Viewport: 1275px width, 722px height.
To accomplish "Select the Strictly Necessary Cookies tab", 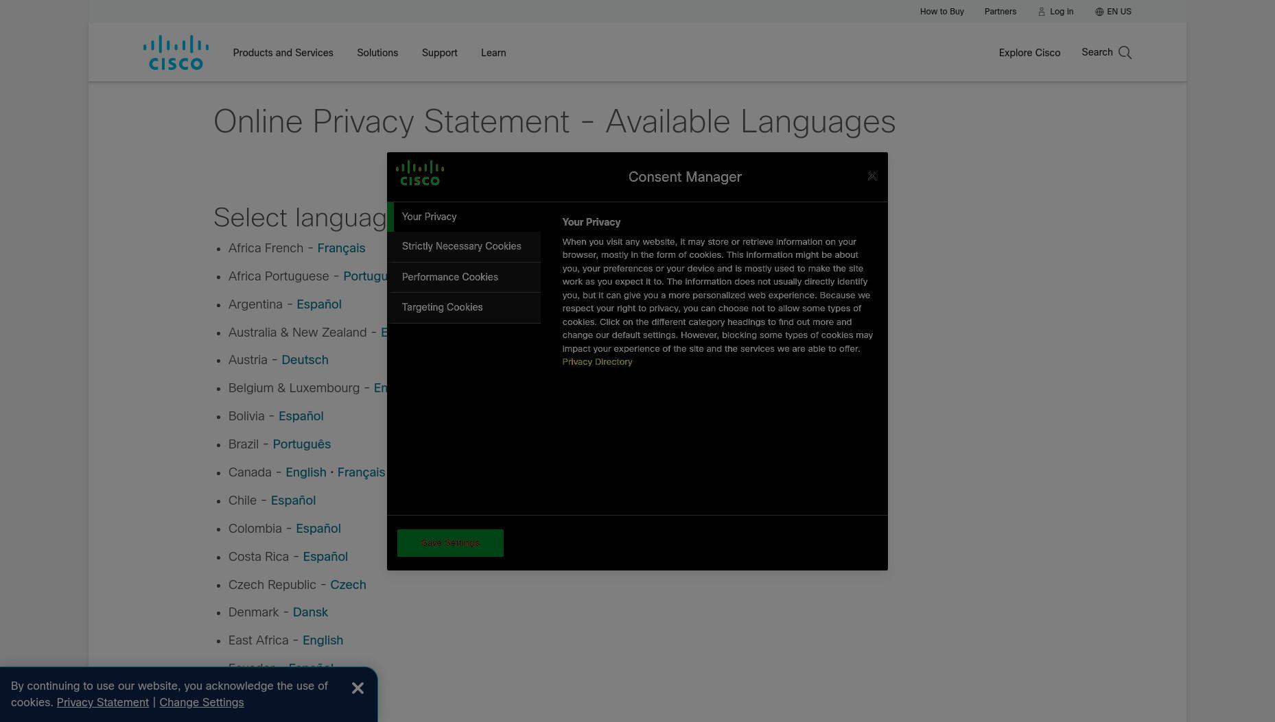I will point(464,247).
